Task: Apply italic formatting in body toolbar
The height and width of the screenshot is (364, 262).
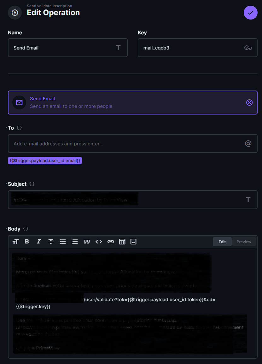Action: (x=39, y=242)
